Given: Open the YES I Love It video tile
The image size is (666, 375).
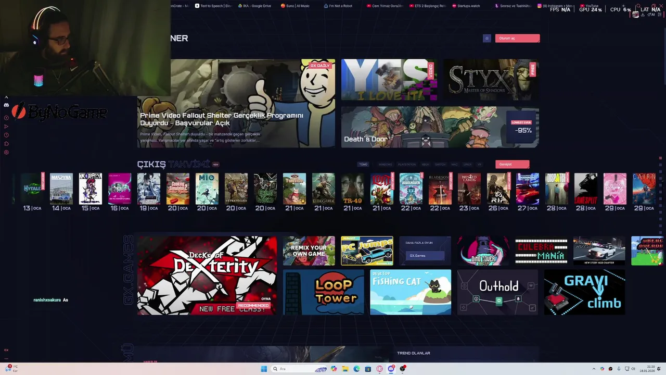Looking at the screenshot, I should tap(389, 80).
